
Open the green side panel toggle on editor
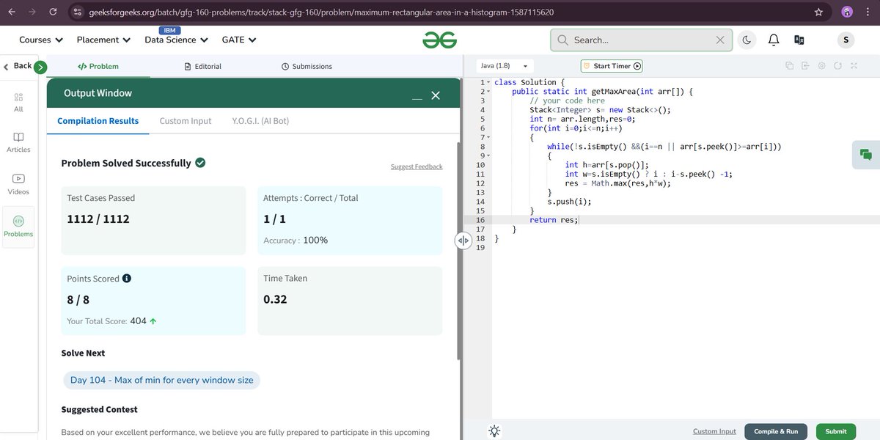865,155
